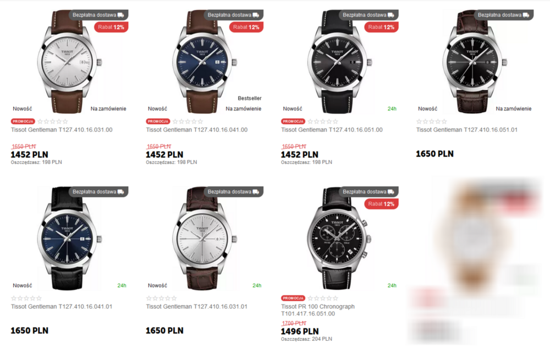Open the Tissot Gentleman T127.410.16.031.01 title link
Viewport: 550px width, 349px height.
[196, 307]
